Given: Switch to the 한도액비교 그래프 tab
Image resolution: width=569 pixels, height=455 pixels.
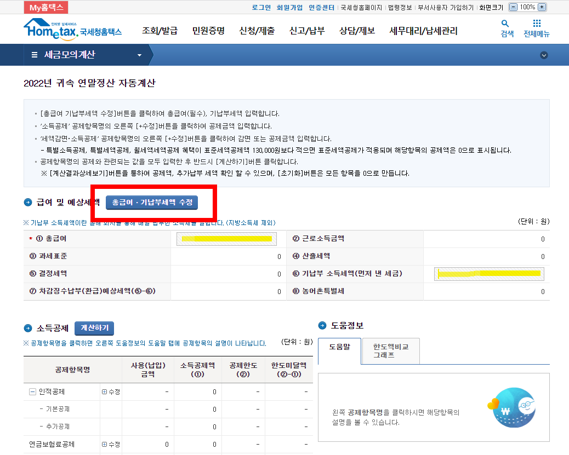Looking at the screenshot, I should tap(391, 351).
